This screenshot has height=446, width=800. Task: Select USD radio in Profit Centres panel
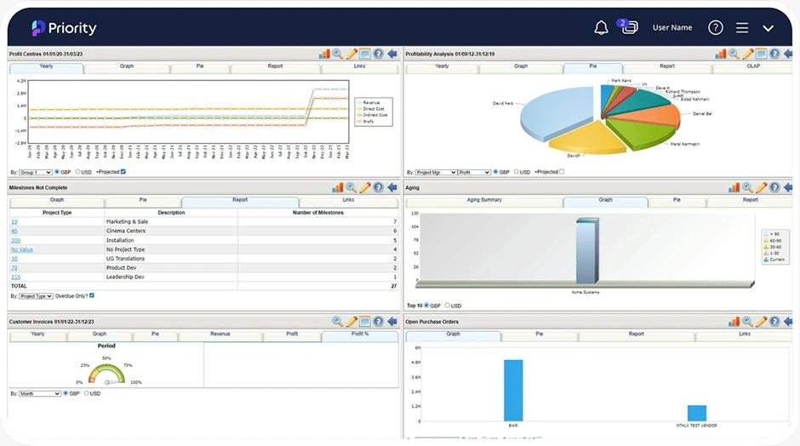[x=77, y=172]
